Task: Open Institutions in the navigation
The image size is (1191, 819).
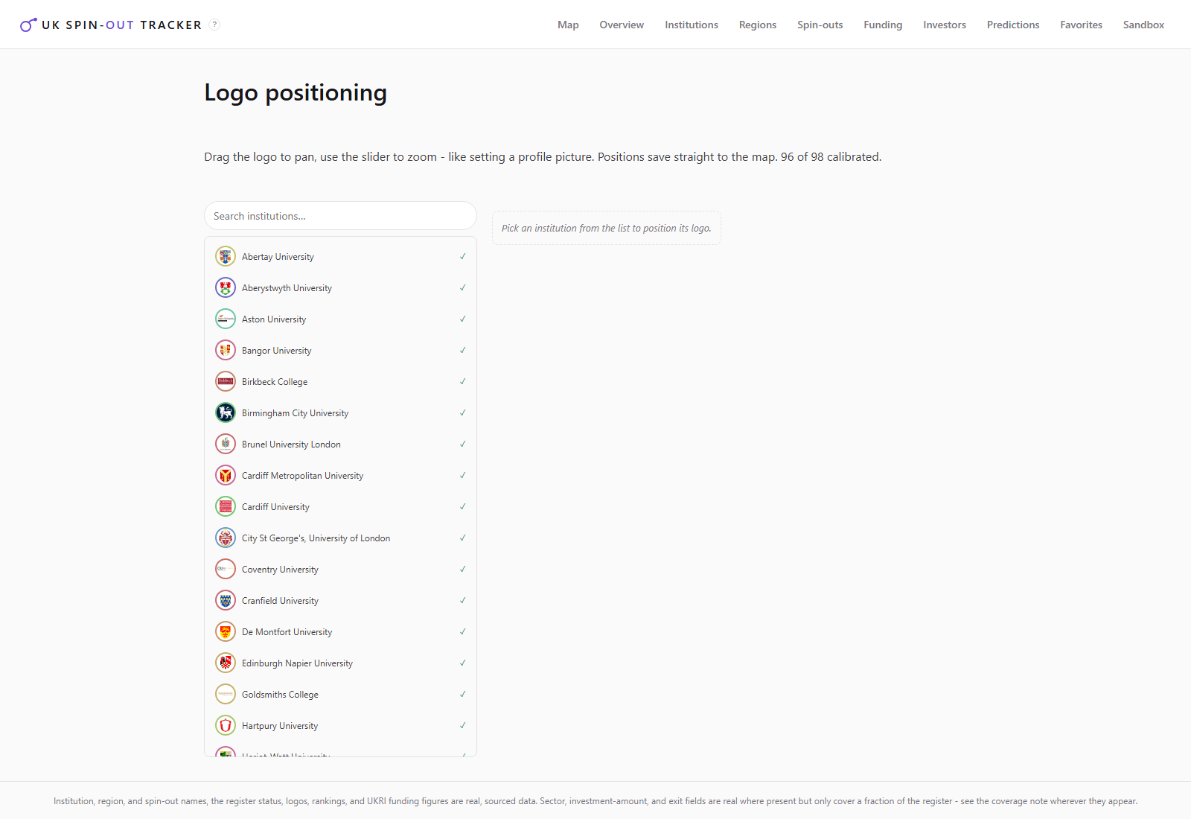Action: click(692, 25)
